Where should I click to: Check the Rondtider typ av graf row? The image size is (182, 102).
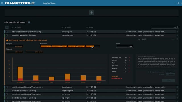click(x=7, y=98)
